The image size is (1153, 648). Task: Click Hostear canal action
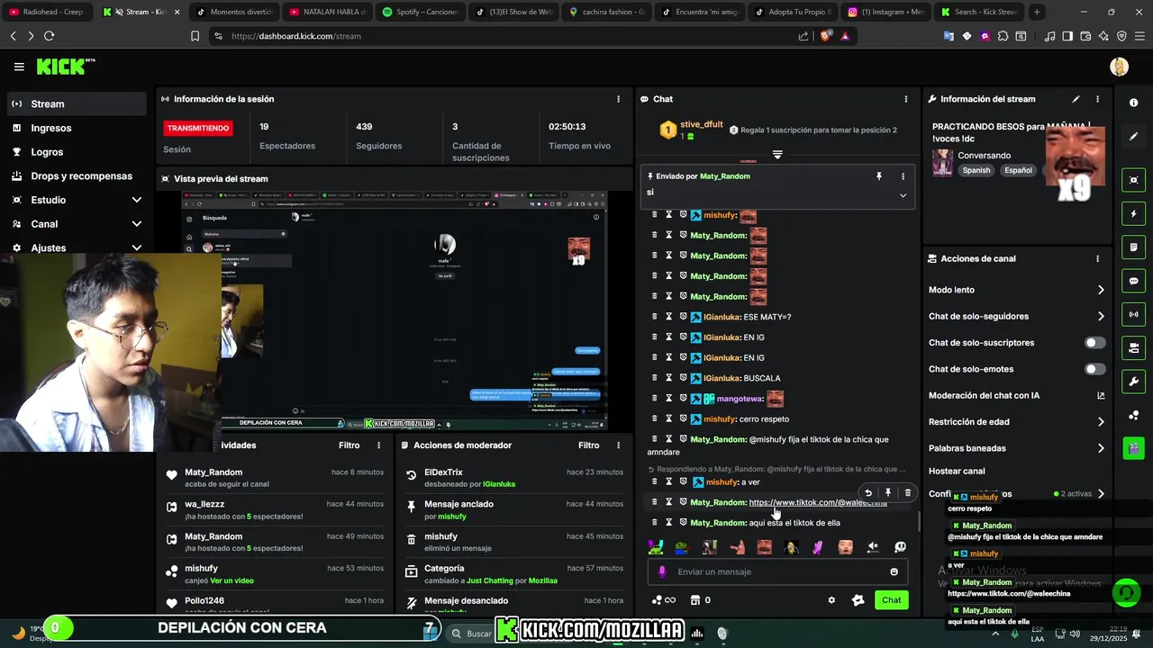tap(957, 471)
